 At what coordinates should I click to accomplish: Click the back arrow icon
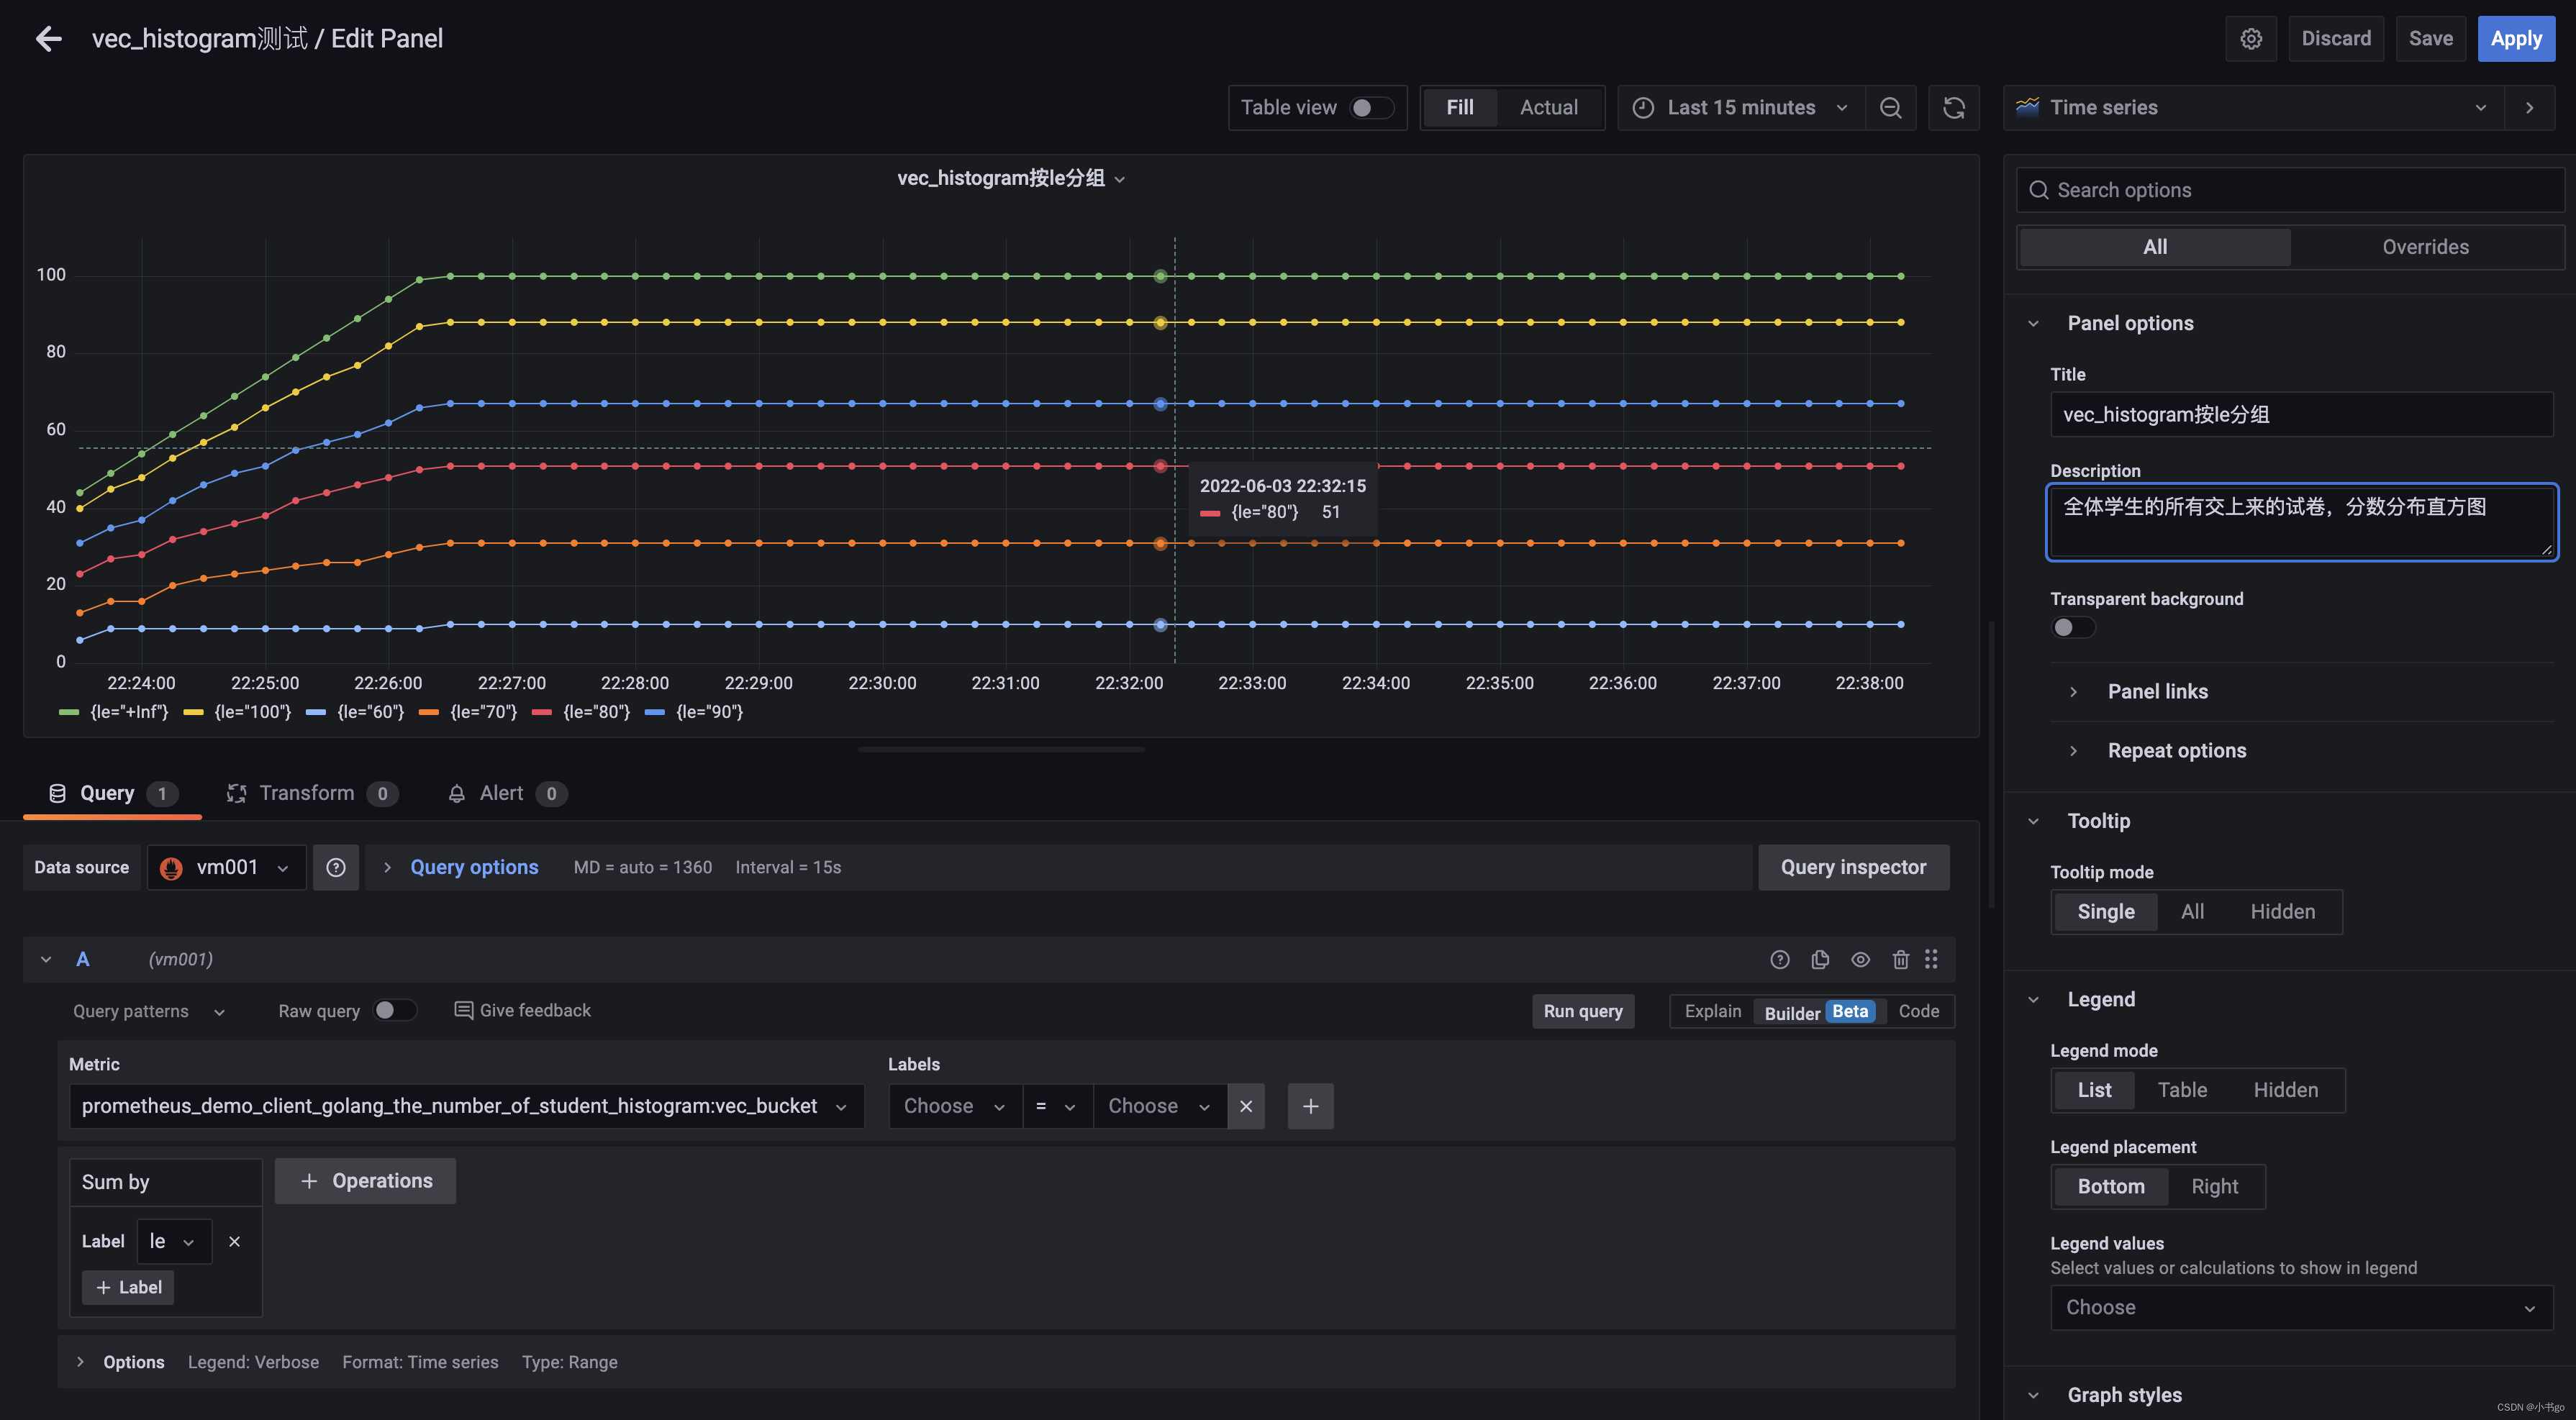(48, 38)
